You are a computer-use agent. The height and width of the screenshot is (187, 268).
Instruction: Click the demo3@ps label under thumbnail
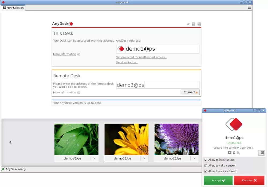click(72, 158)
